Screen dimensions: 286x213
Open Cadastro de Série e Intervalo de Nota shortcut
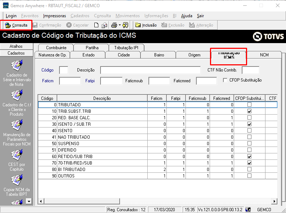pyautogui.click(x=17, y=73)
